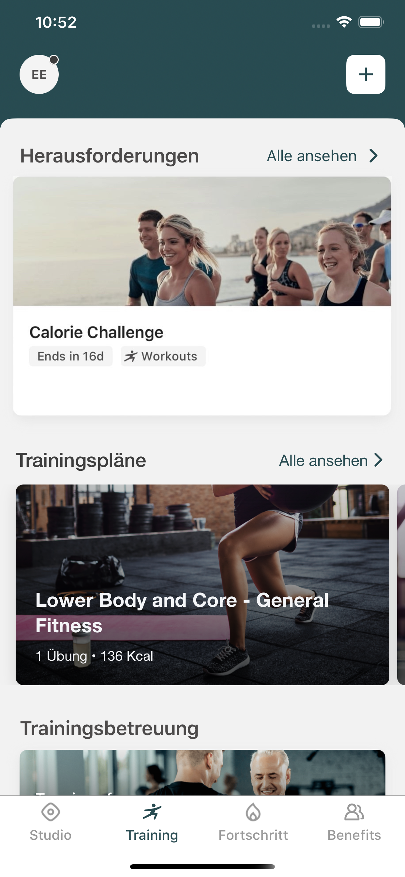
Task: View all Herausforderungen with Alle ansehen
Action: point(312,156)
